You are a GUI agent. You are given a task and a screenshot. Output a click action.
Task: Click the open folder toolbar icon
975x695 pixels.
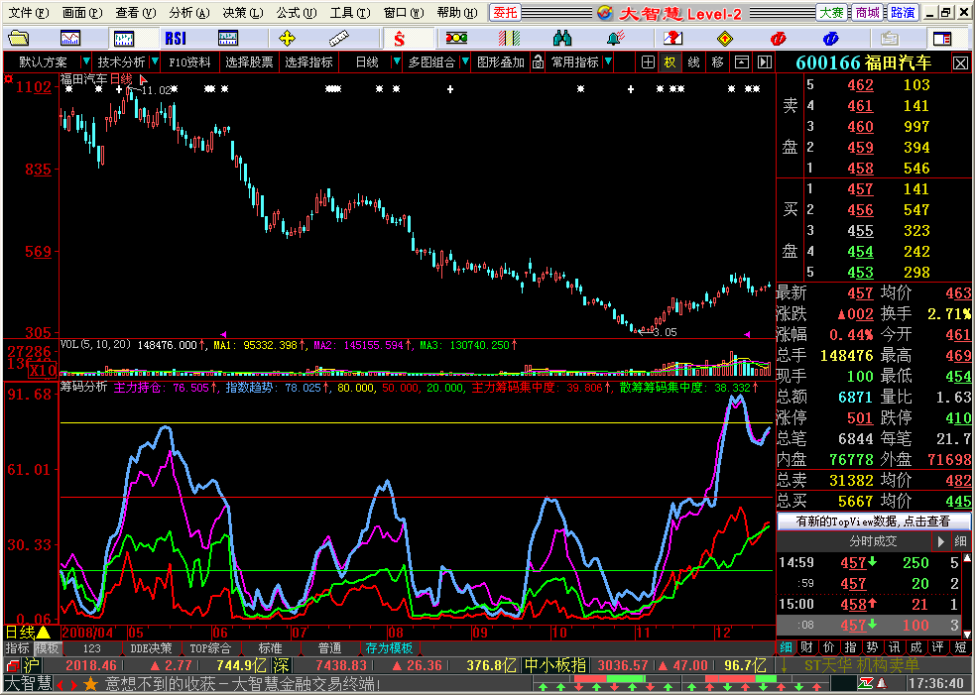pyautogui.click(x=19, y=39)
